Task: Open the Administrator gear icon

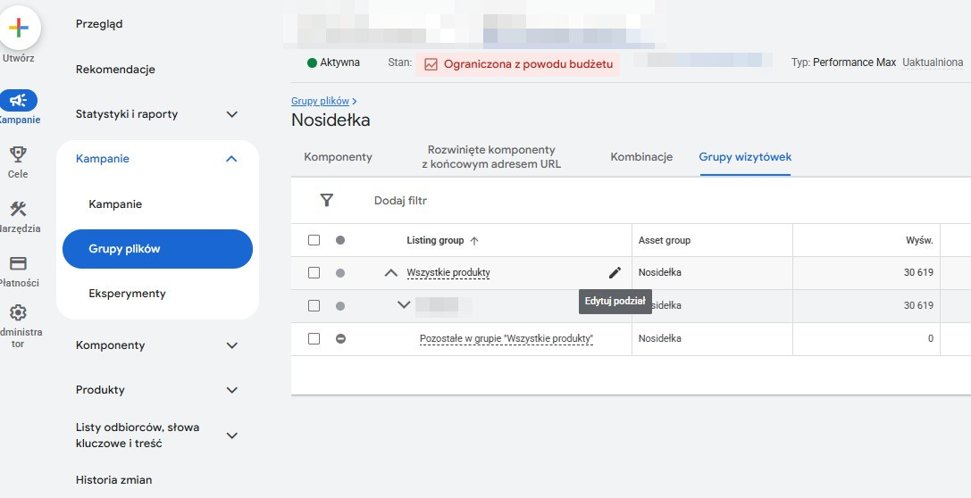Action: [18, 313]
